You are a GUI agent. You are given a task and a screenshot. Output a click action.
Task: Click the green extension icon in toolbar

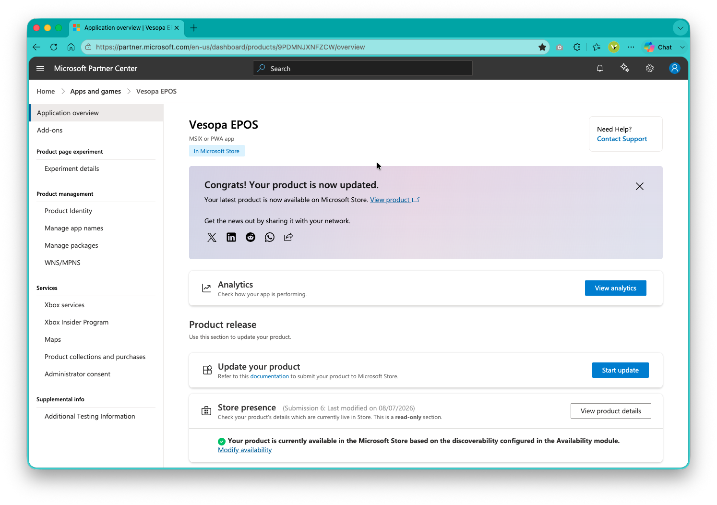(614, 47)
